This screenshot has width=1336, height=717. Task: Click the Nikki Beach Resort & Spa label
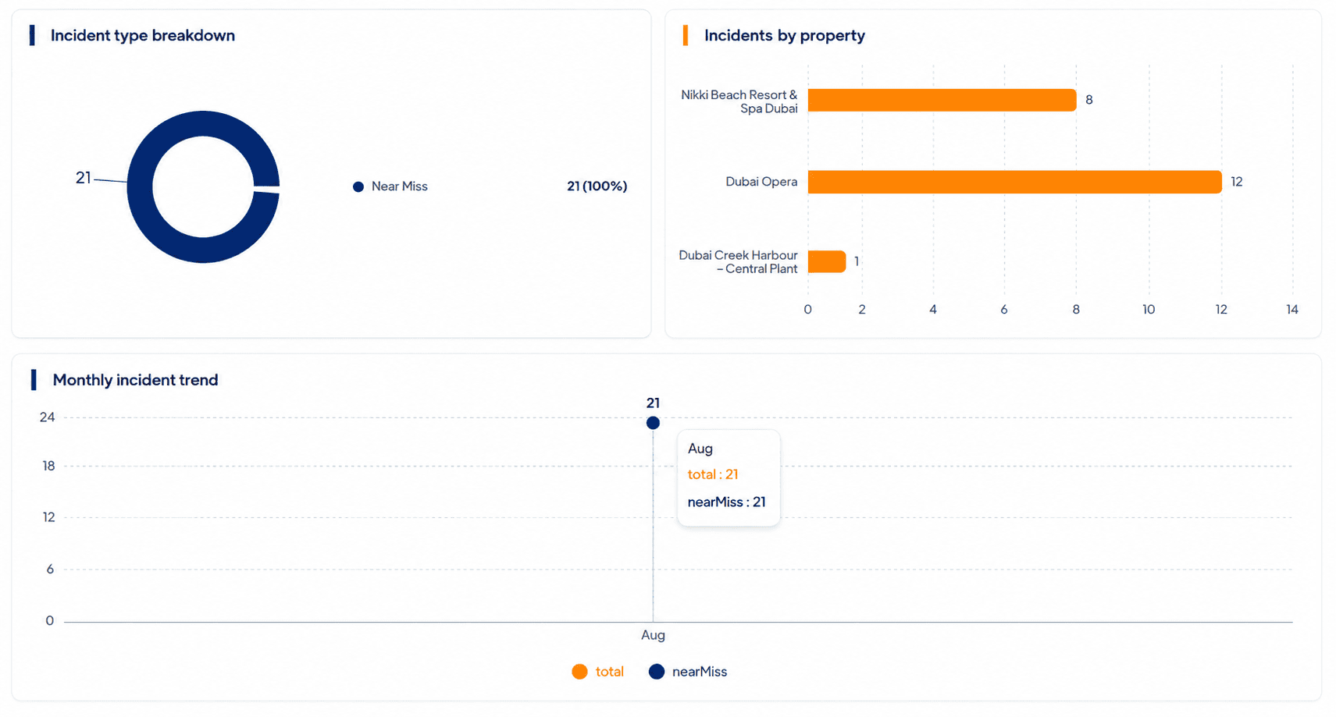point(739,101)
